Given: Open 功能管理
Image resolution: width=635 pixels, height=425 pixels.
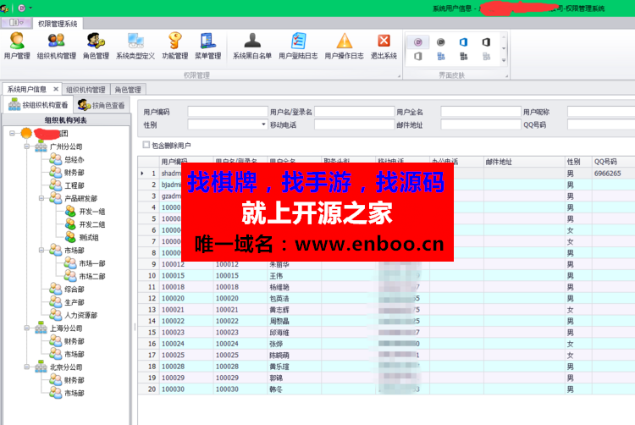Looking at the screenshot, I should pyautogui.click(x=175, y=46).
